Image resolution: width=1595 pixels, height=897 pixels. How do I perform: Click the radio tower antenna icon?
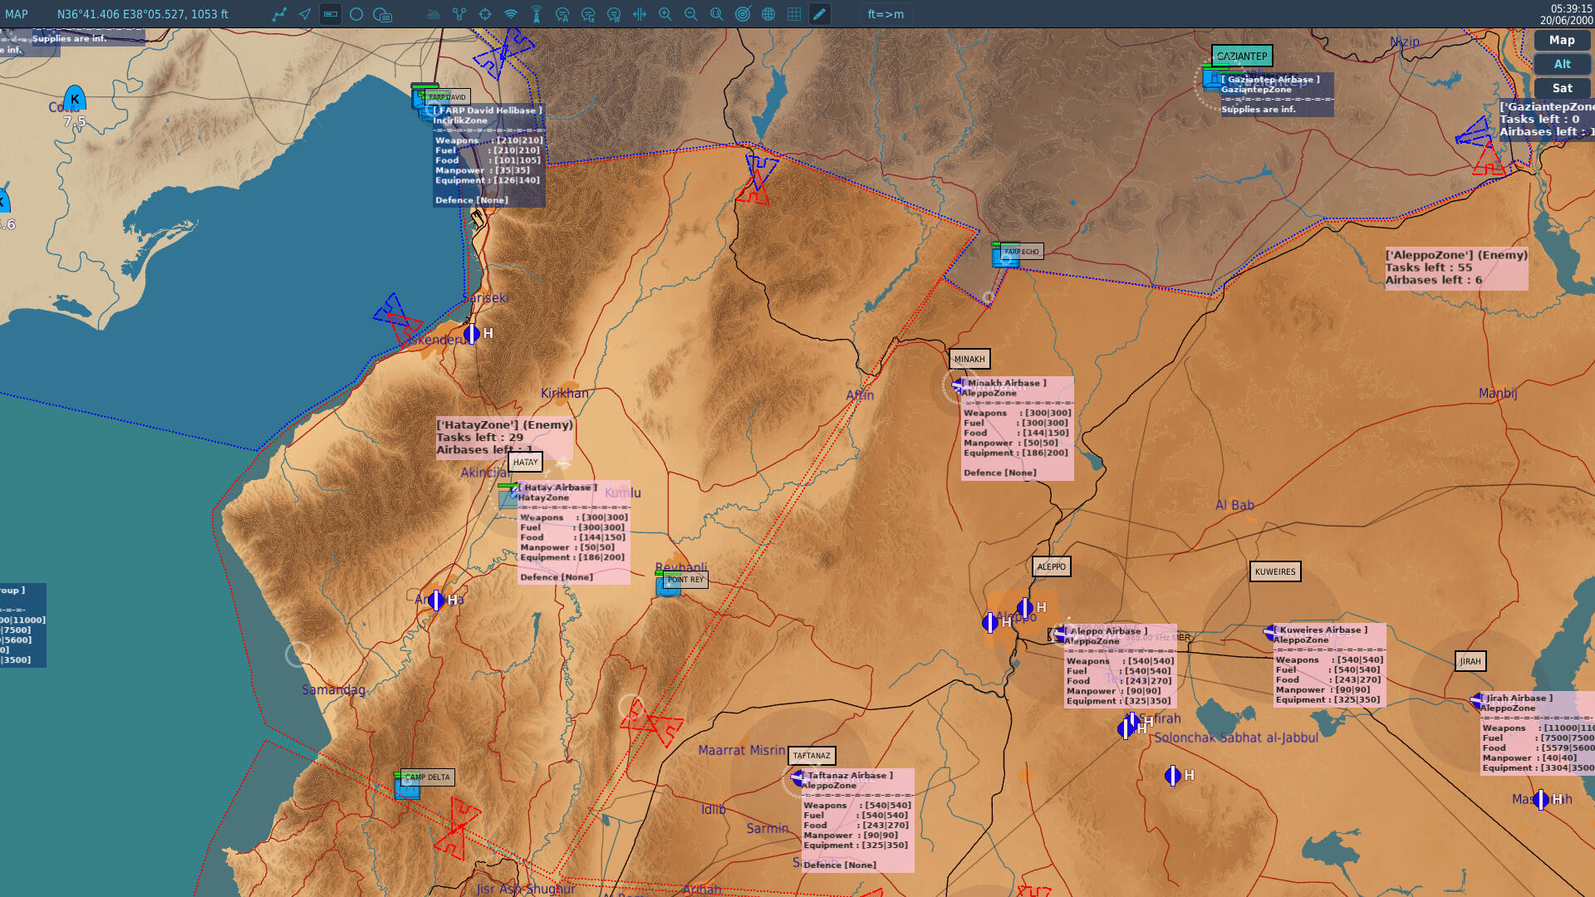pos(537,14)
